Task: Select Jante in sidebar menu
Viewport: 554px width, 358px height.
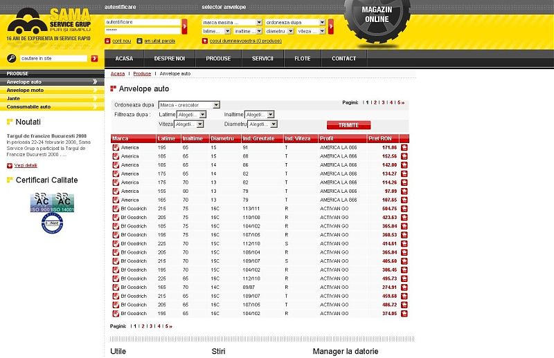Action: point(52,98)
